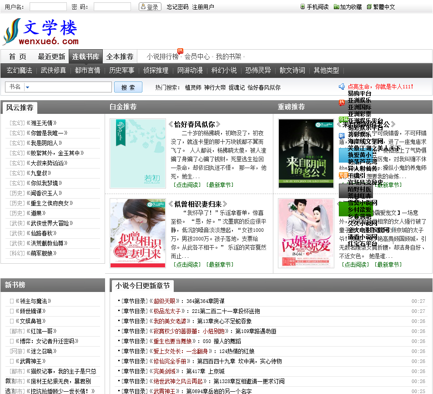The width and height of the screenshot is (433, 394).
Task: Switch to the 最近更新 tab
Action: point(52,56)
